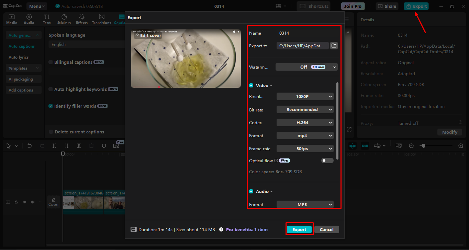This screenshot has height=250, width=469.
Task: Open the Effects panel
Action: pos(81,19)
